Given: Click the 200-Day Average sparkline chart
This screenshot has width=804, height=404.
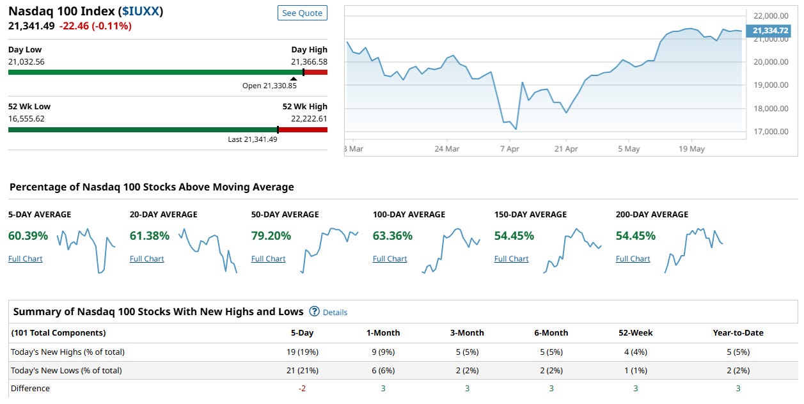Looking at the screenshot, I should [694, 251].
